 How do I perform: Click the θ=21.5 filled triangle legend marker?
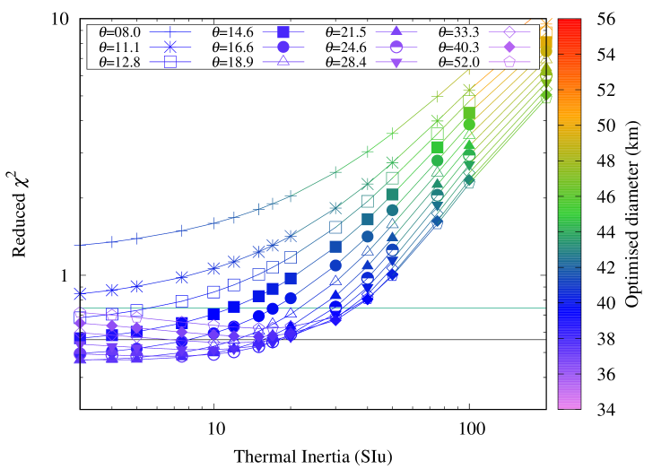[396, 32]
